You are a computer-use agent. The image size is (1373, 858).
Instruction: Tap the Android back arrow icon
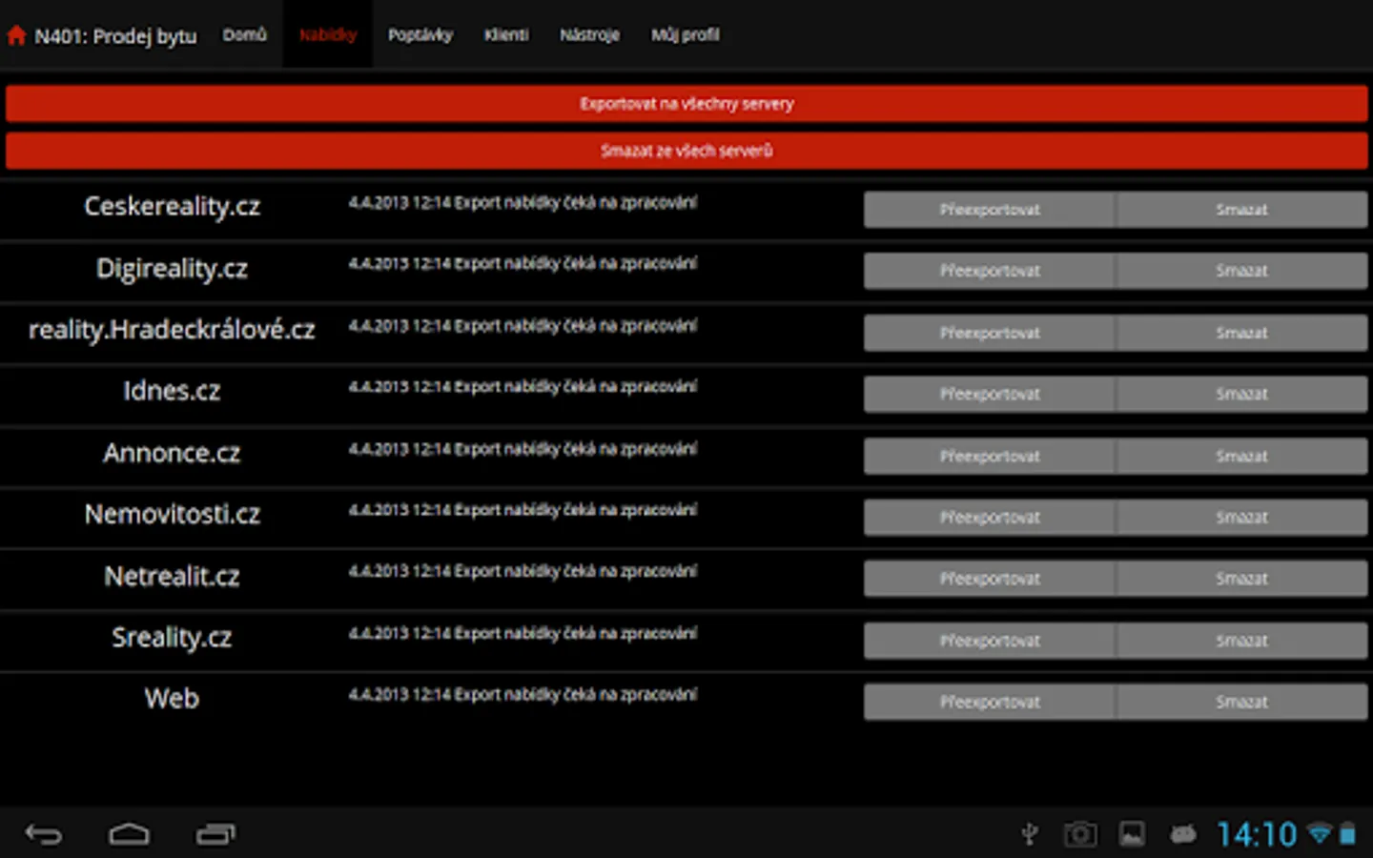tap(44, 834)
